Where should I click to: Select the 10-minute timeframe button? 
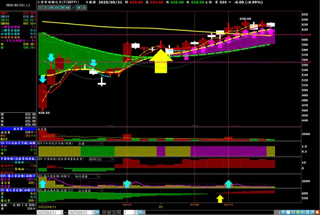(x=51, y=7)
